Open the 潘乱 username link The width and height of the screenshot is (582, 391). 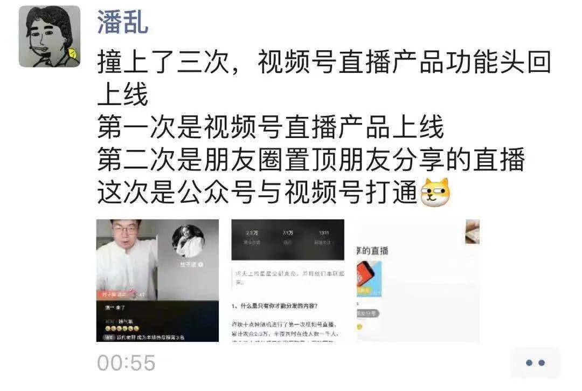[x=123, y=22]
